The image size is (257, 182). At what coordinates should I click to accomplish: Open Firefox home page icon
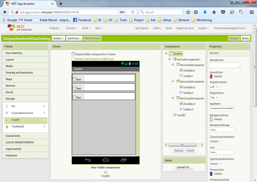(x=214, y=12)
